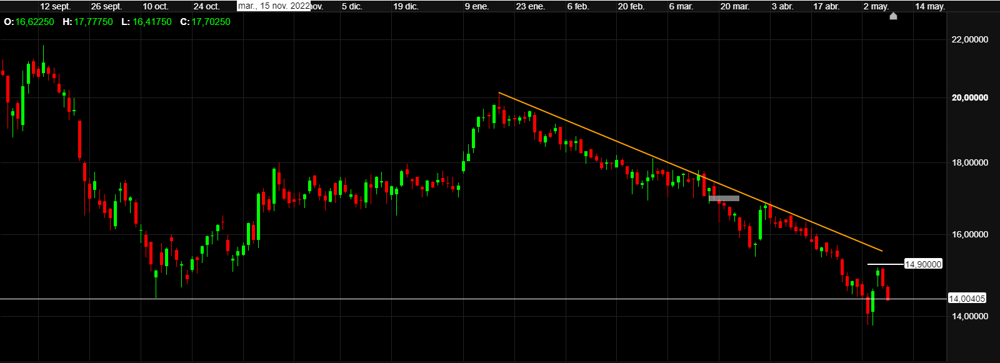
Task: Click the Open value 16,62250
Action: pyautogui.click(x=34, y=22)
